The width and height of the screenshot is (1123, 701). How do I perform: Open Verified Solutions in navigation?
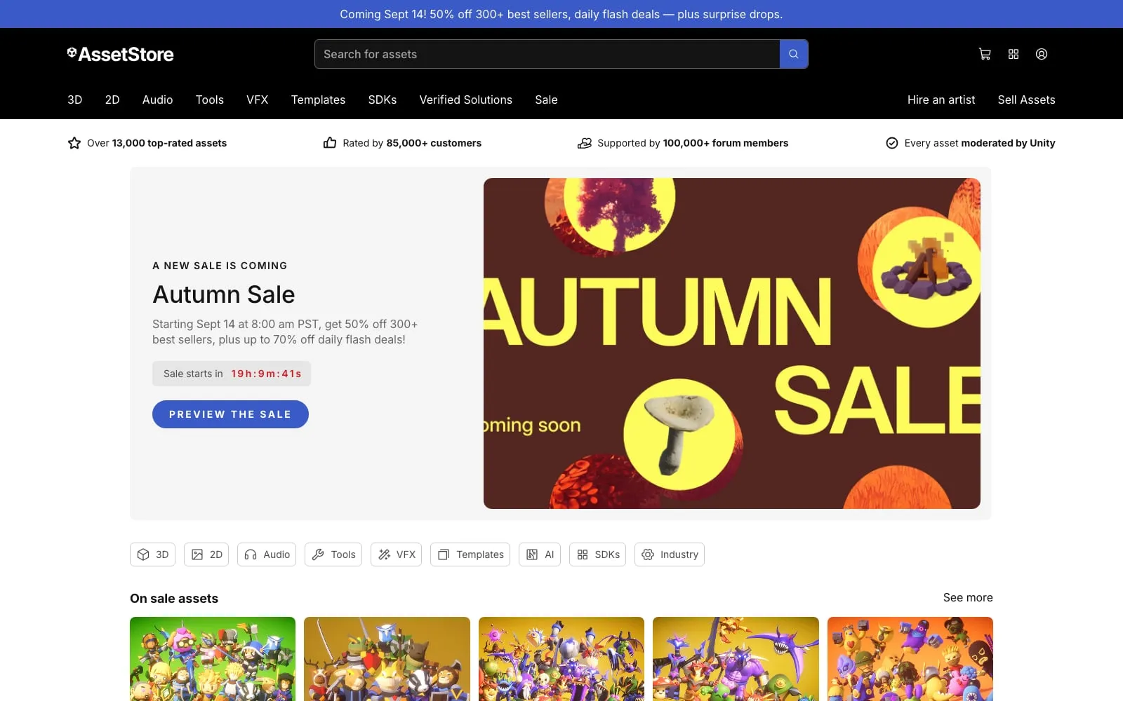(x=466, y=100)
